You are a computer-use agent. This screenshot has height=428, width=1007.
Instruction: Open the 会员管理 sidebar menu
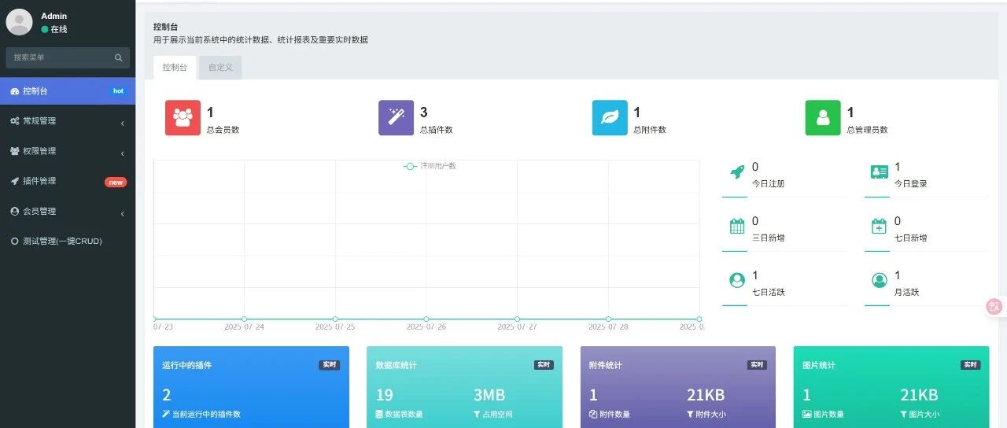click(x=68, y=212)
